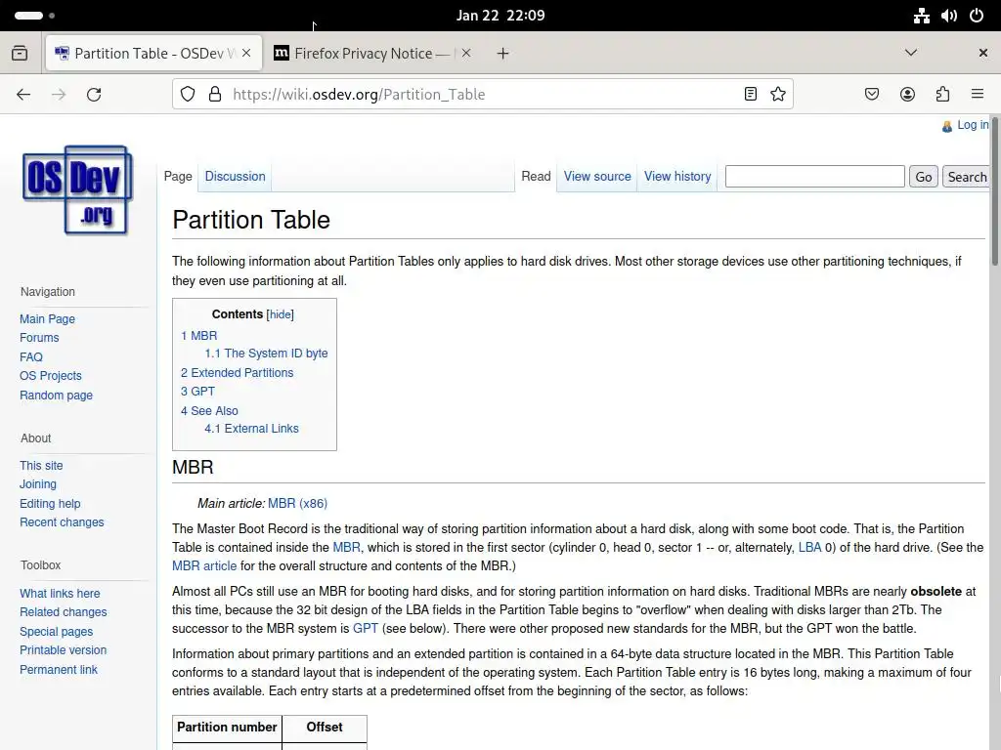Open the MBR (x86) main article link

point(297,503)
